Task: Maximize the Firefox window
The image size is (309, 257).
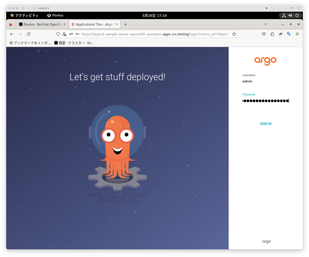Action: [291, 24]
